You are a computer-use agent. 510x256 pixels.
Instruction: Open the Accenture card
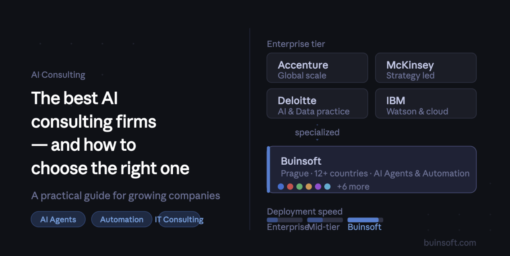click(317, 68)
